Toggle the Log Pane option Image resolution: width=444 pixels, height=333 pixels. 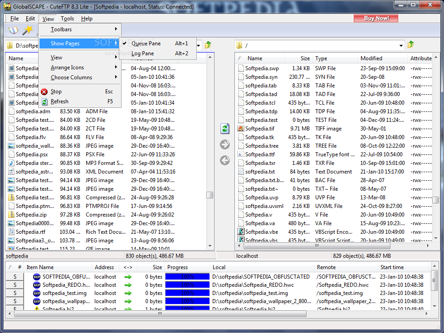click(158, 53)
